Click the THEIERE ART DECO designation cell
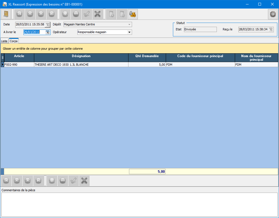 tap(81, 65)
